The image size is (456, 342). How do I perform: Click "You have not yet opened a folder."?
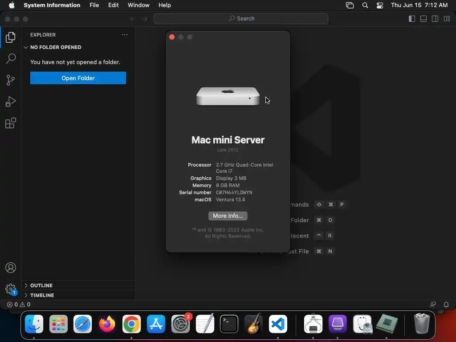(75, 62)
